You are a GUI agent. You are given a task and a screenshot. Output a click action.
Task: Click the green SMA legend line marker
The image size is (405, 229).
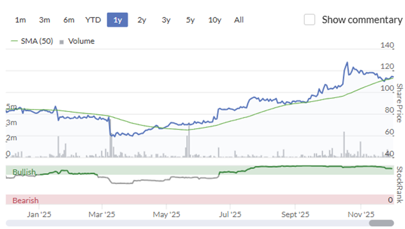[14, 41]
